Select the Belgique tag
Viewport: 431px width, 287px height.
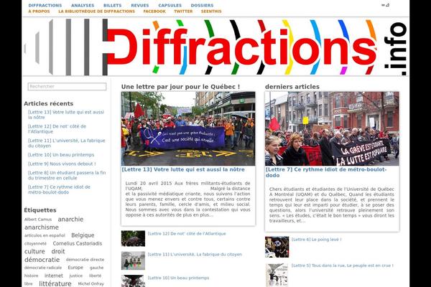click(83, 235)
